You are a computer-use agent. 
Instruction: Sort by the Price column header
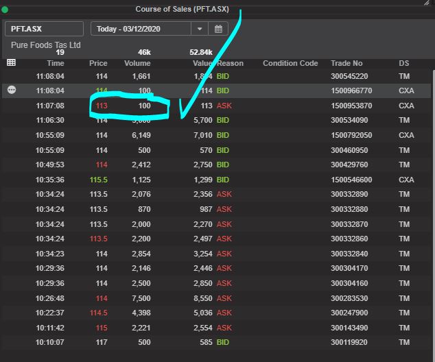tap(98, 63)
